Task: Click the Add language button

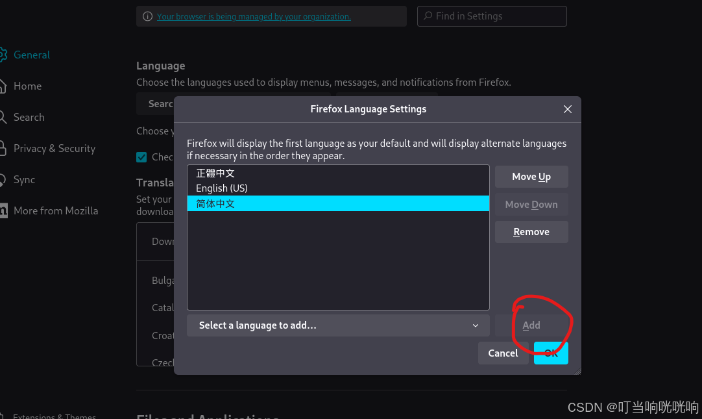Action: pyautogui.click(x=531, y=325)
